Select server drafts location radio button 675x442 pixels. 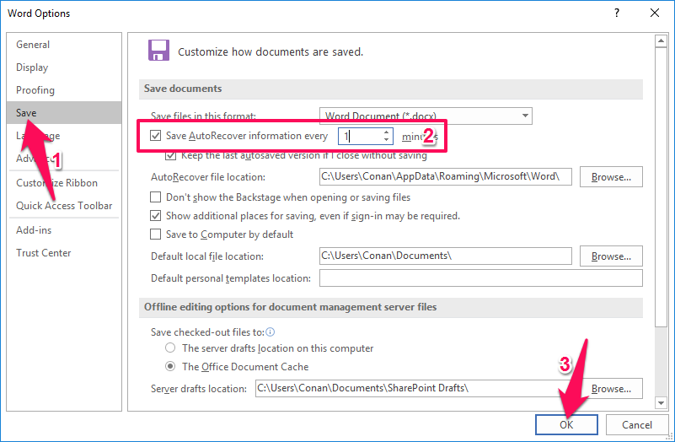point(171,348)
